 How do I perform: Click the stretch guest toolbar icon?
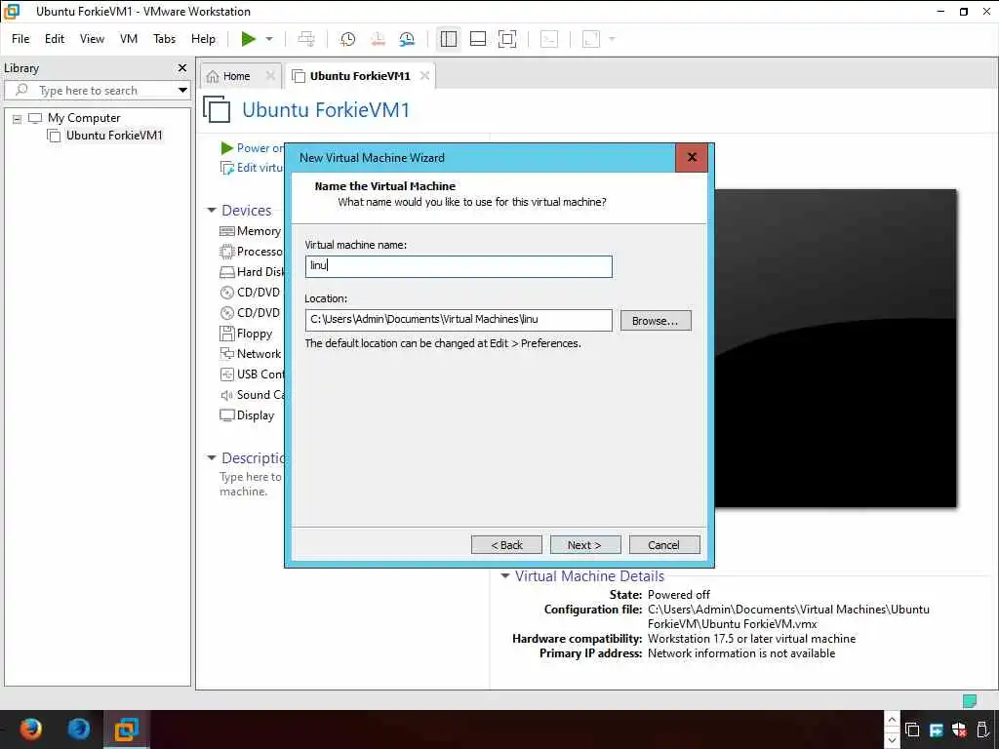(591, 39)
